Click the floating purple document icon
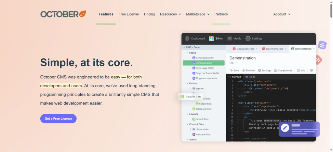This screenshot has height=152, width=333. click(x=322, y=45)
